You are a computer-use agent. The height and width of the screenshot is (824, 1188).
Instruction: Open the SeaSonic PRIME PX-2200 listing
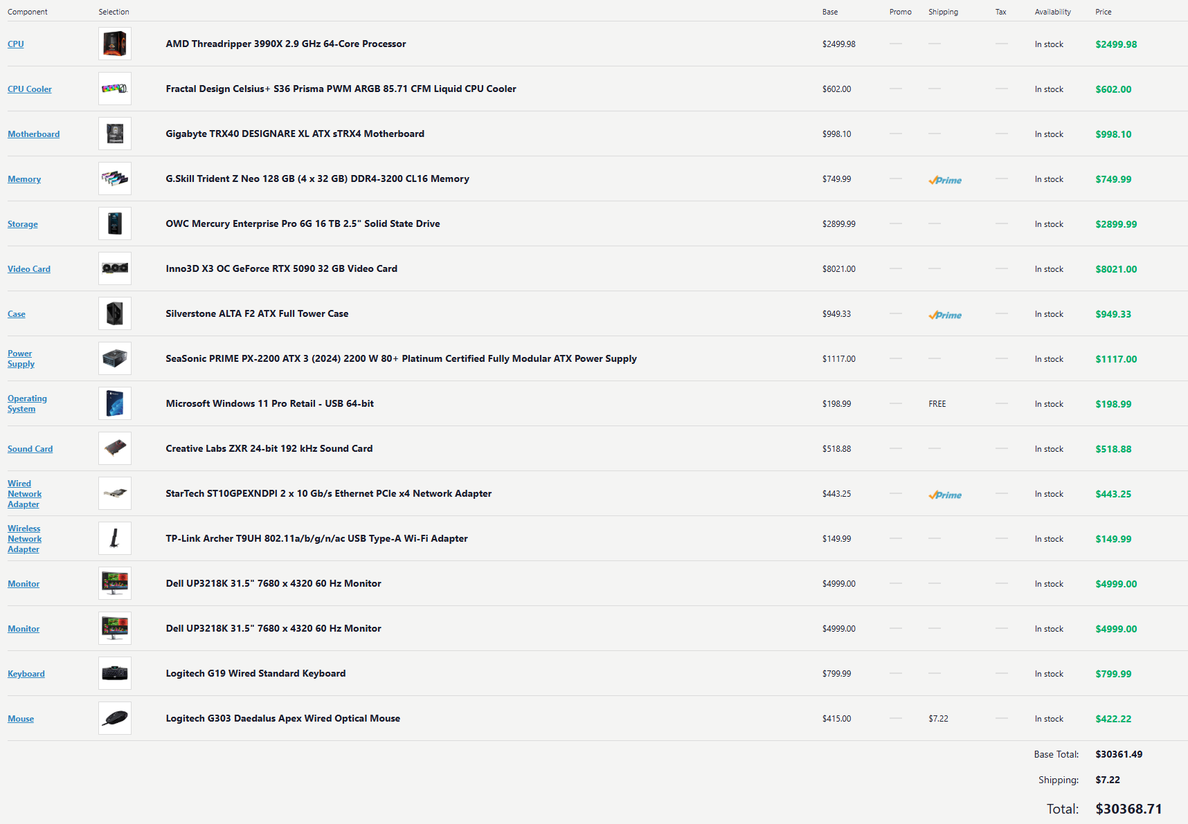[402, 358]
